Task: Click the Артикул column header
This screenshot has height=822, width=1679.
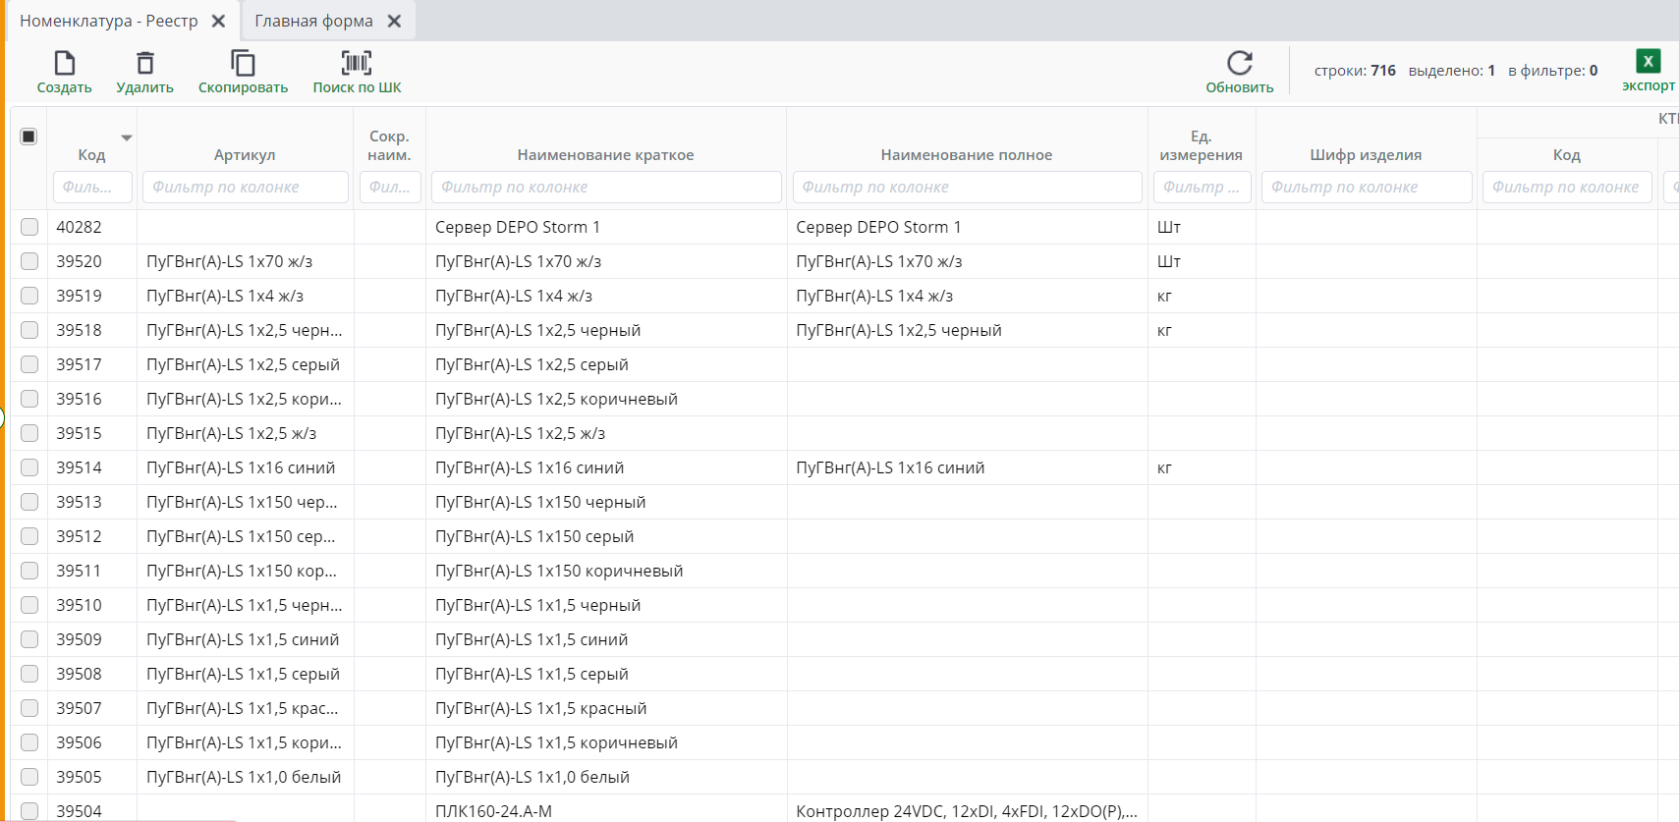Action: (x=245, y=154)
